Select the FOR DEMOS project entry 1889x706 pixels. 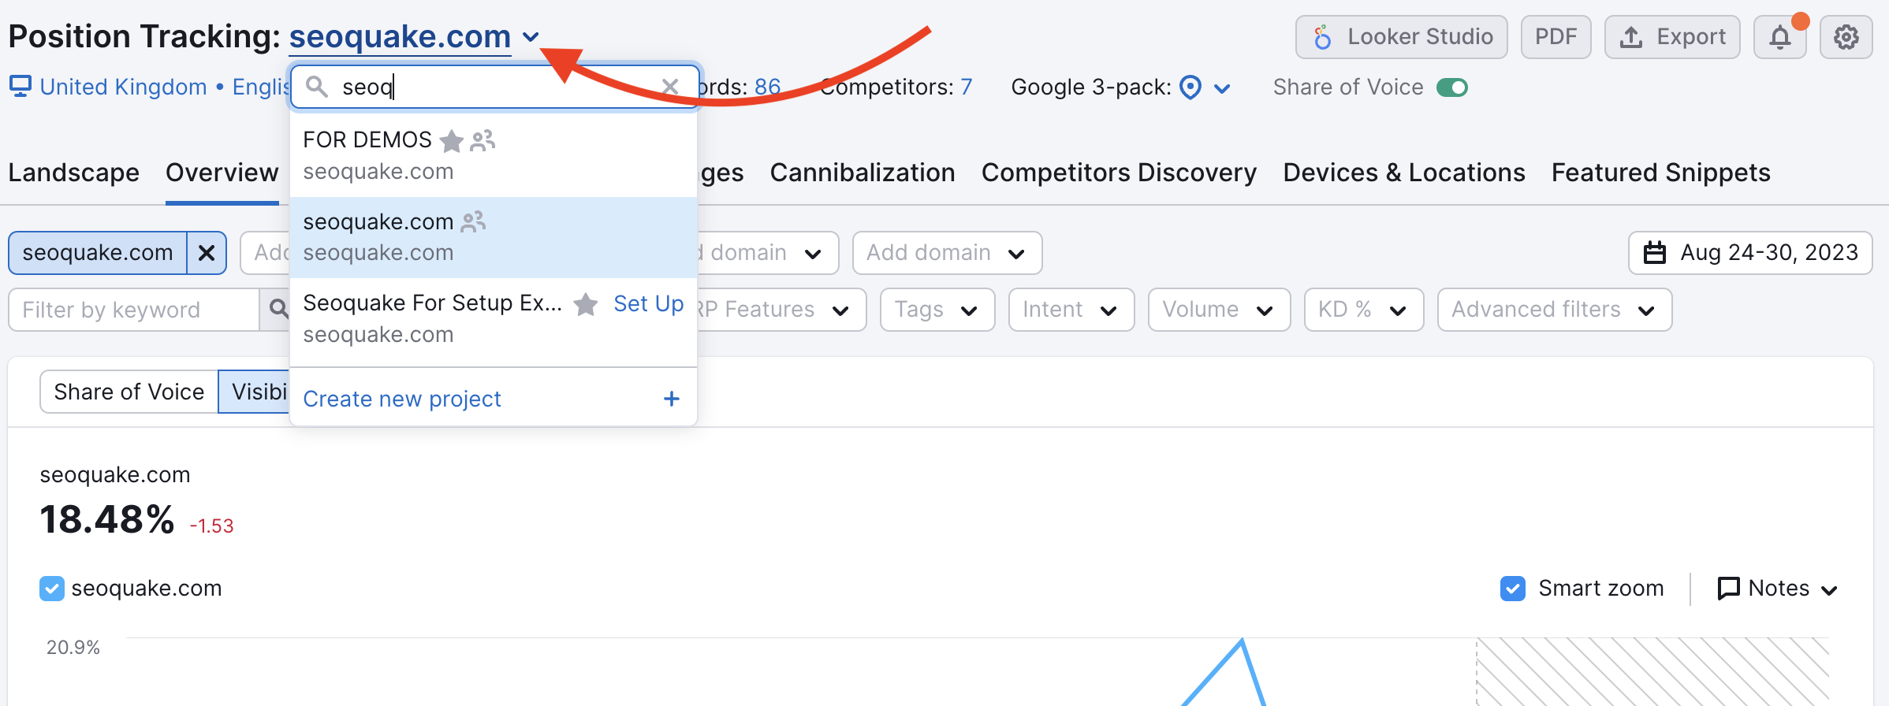click(x=494, y=155)
